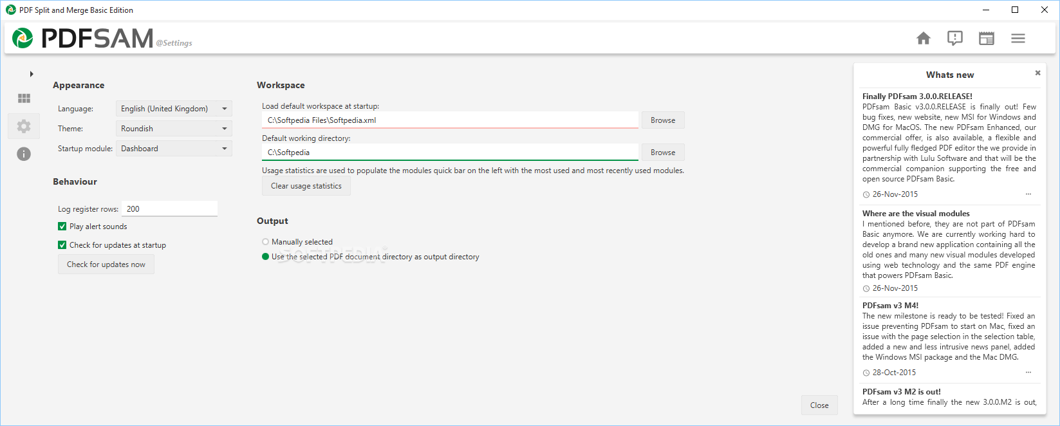This screenshot has height=426, width=1060.
Task: Open the Where are the visual modules headline
Action: tap(916, 214)
